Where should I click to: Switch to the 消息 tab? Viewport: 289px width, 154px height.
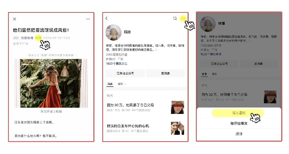110,84
